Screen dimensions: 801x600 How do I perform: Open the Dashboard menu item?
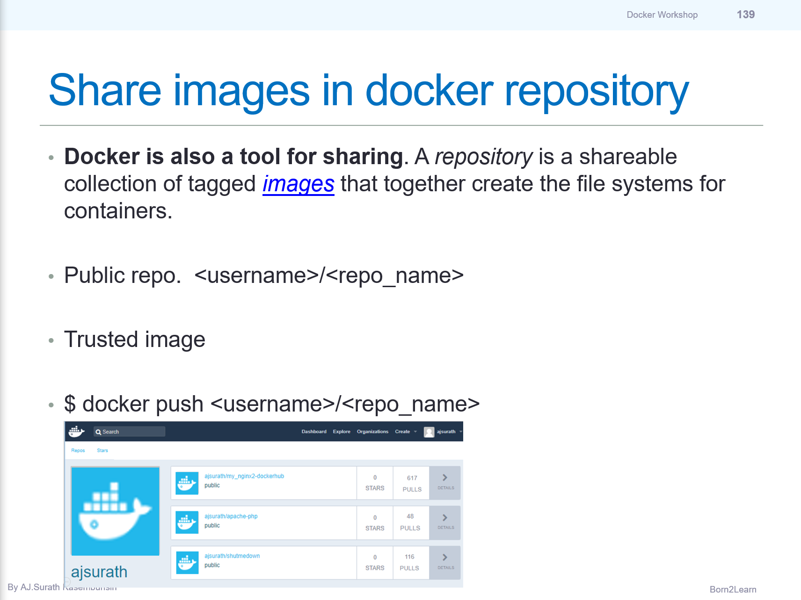tap(314, 432)
